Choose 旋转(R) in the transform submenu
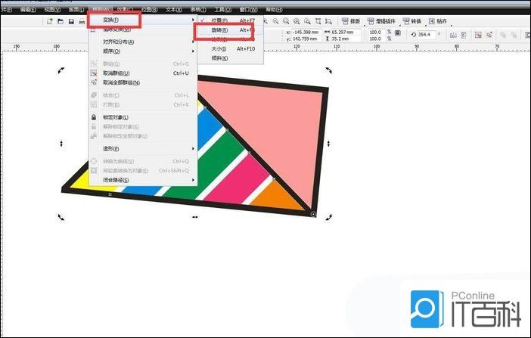 point(230,30)
